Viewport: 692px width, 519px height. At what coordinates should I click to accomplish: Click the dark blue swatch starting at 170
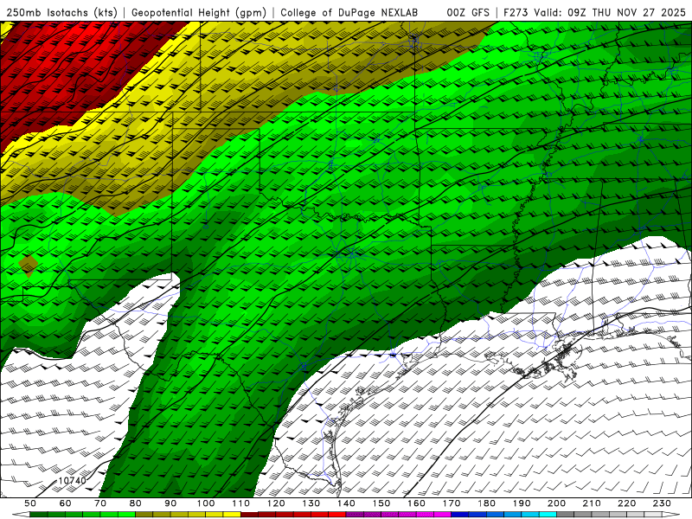point(460,515)
